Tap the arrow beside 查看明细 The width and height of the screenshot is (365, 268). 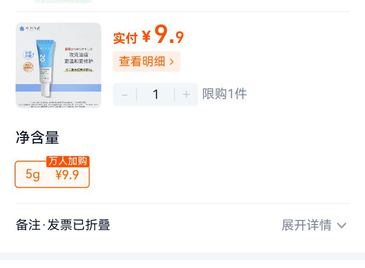click(x=172, y=61)
